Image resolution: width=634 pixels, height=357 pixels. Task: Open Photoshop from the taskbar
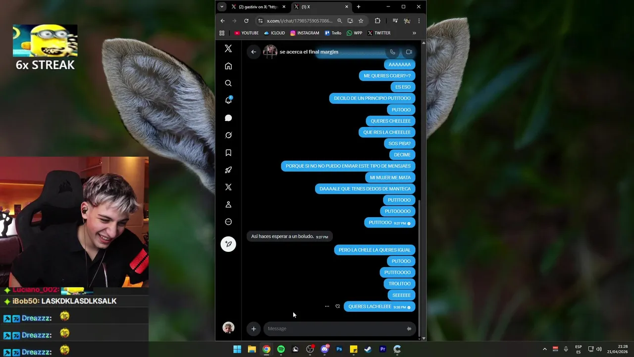coord(339,349)
